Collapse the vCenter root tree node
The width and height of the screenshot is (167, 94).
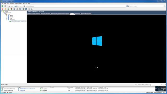[2, 11]
